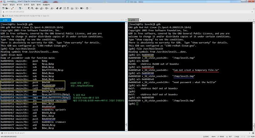Add a new tab in left pane
Viewport: 255px width, 138px height.
pos(12,20)
